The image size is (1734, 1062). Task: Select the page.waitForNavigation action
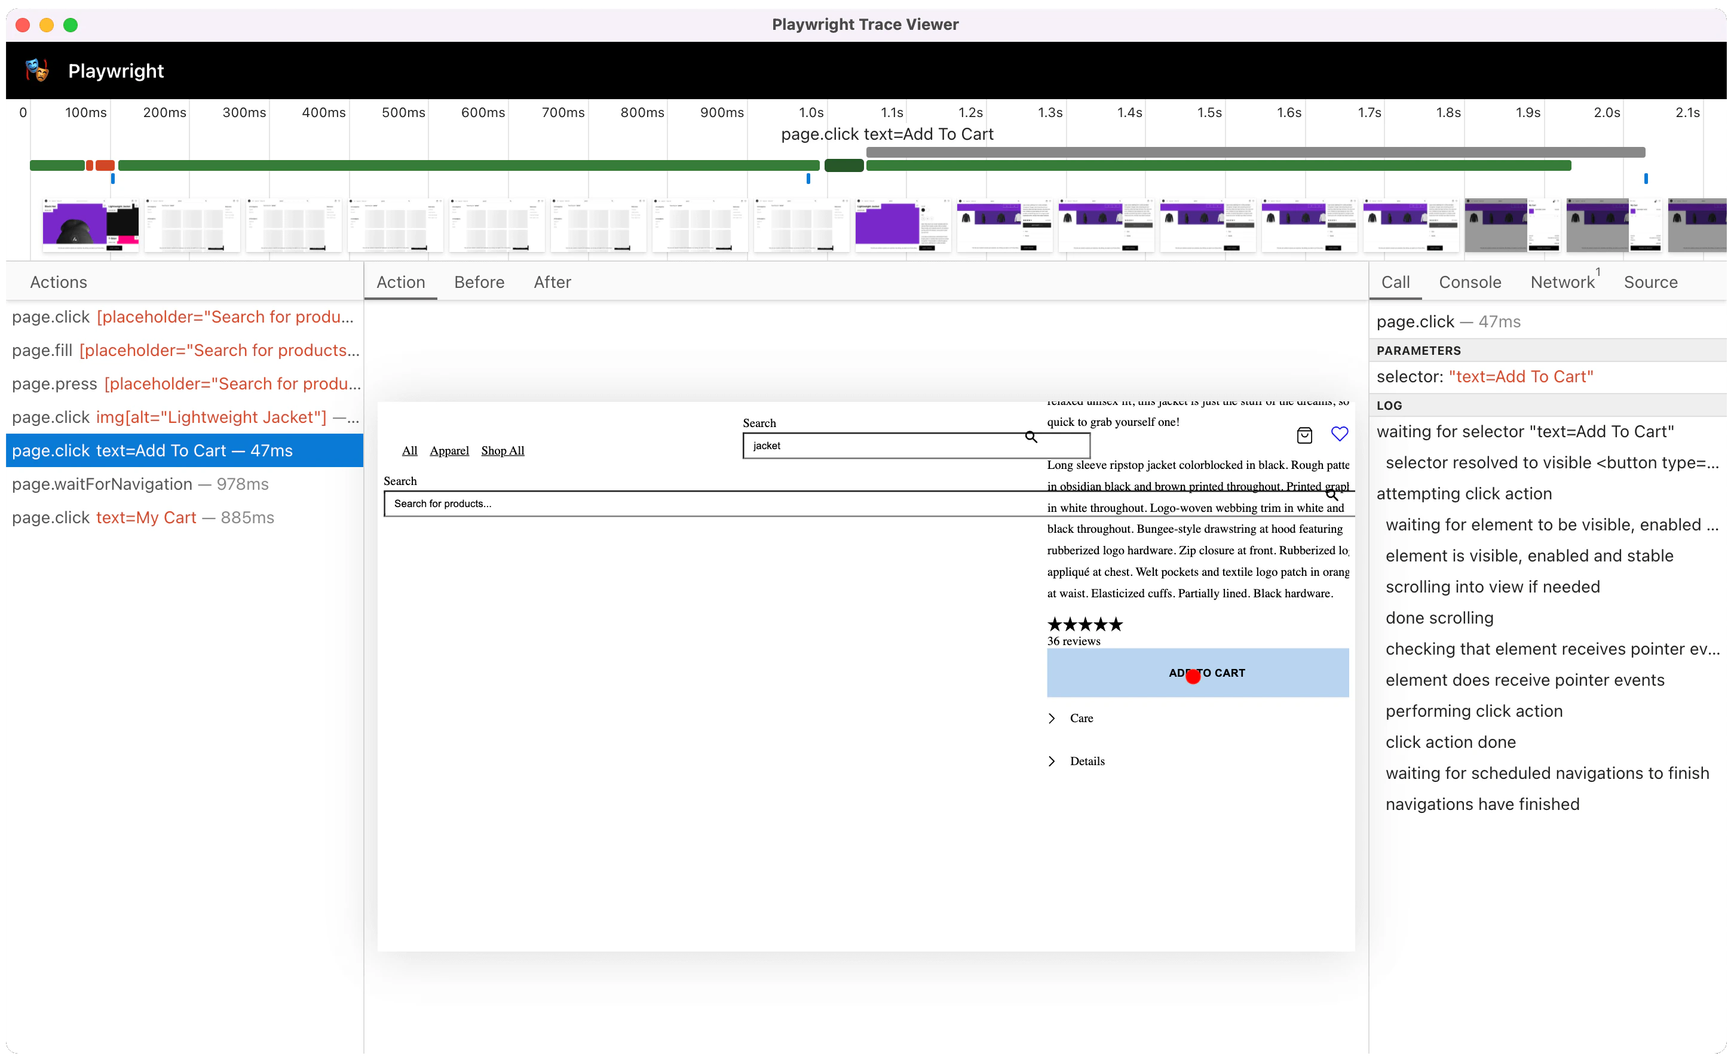140,484
